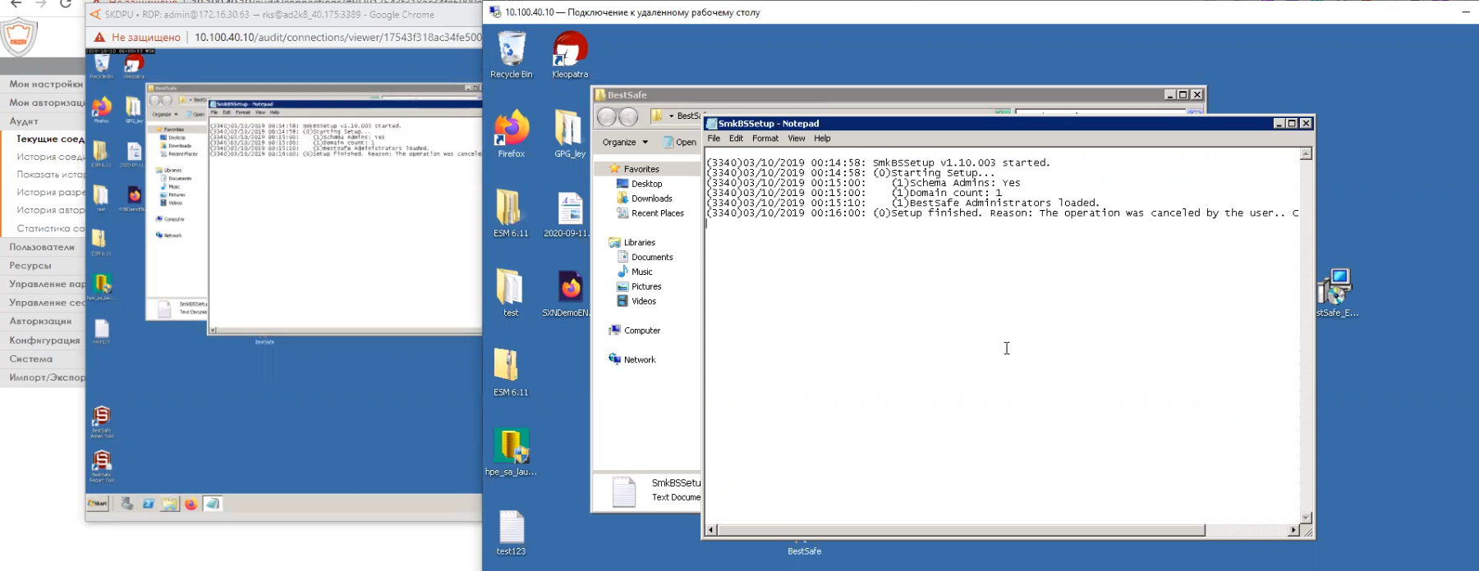Click the Open button in Explorer toolbar

pyautogui.click(x=681, y=142)
